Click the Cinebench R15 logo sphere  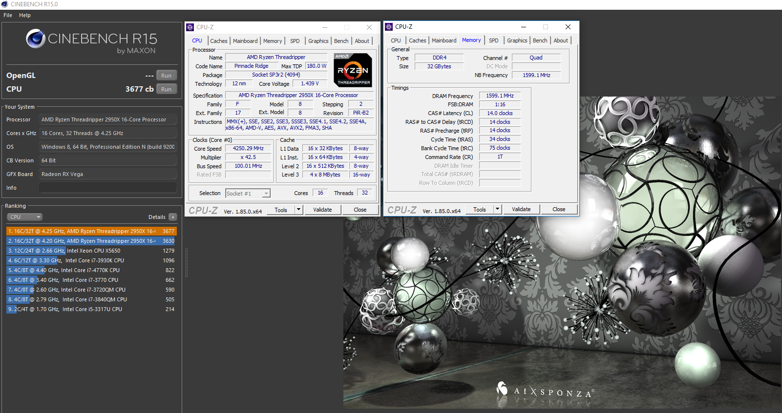pos(36,39)
